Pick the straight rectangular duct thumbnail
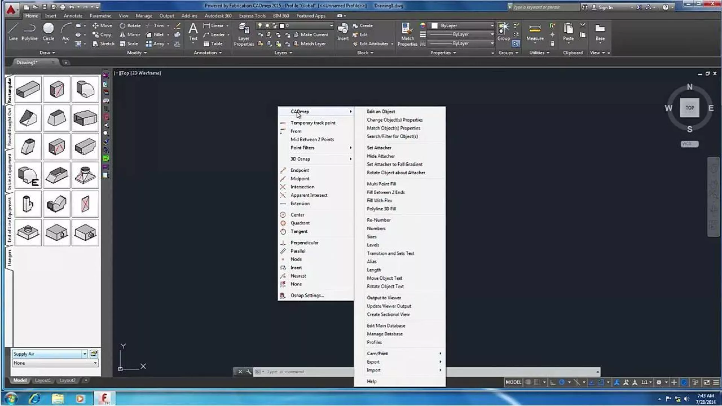Image resolution: width=722 pixels, height=406 pixels. tap(28, 89)
